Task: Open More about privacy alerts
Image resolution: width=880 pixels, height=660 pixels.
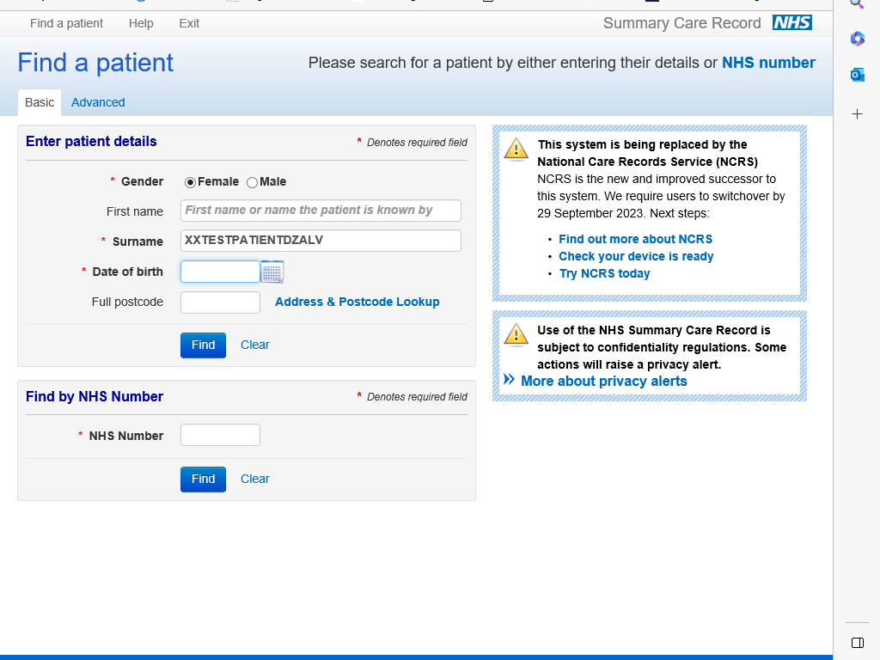Action: click(604, 381)
